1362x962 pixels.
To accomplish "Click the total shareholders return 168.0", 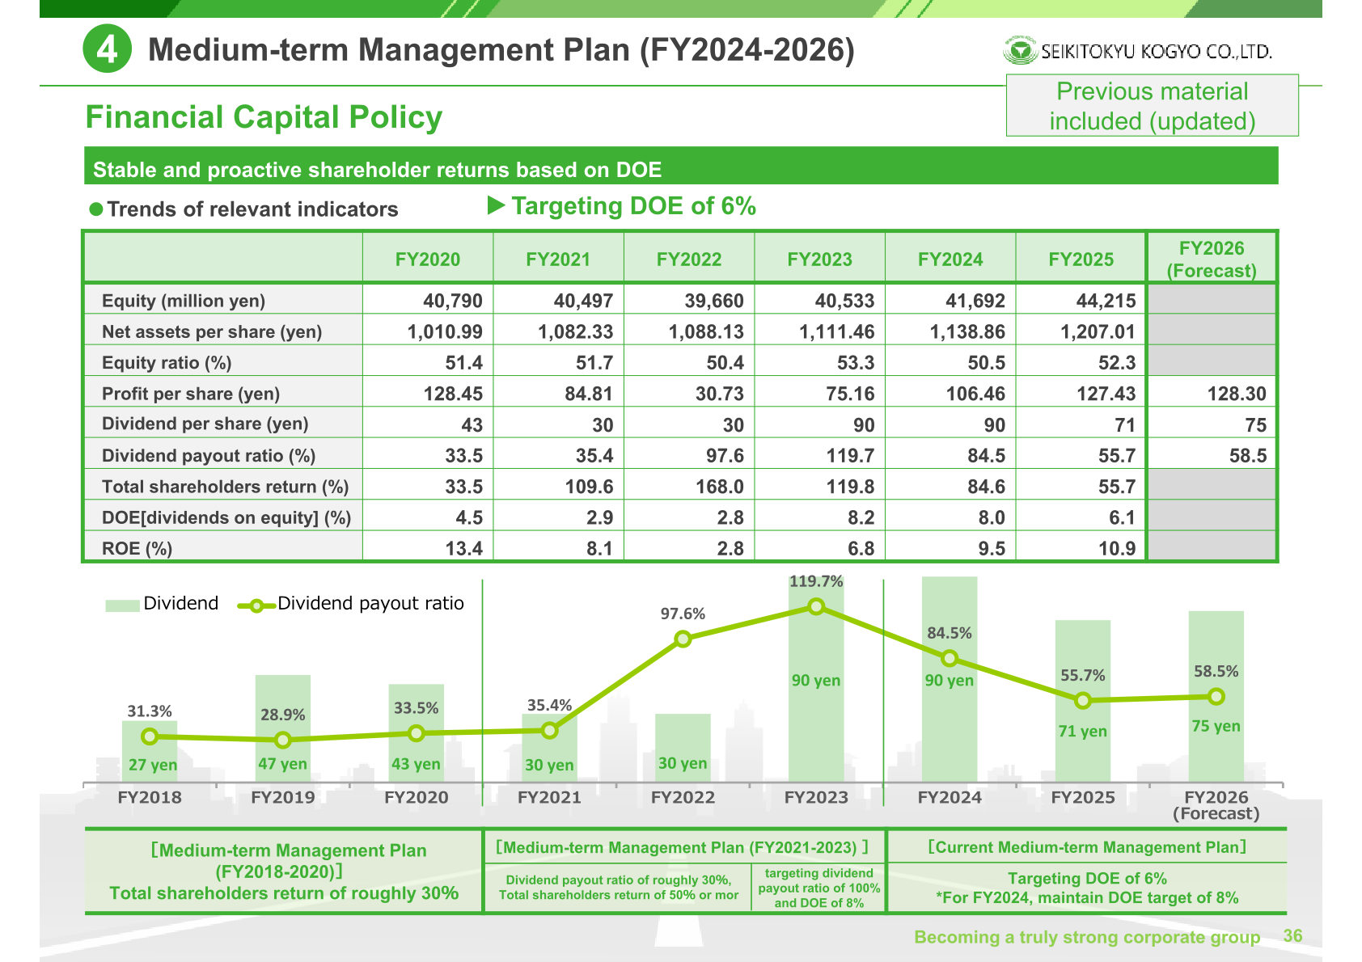I will point(719,487).
